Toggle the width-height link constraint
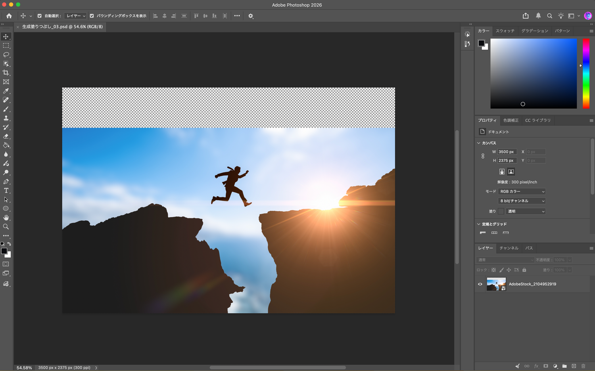This screenshot has height=371, width=595. tap(483, 156)
